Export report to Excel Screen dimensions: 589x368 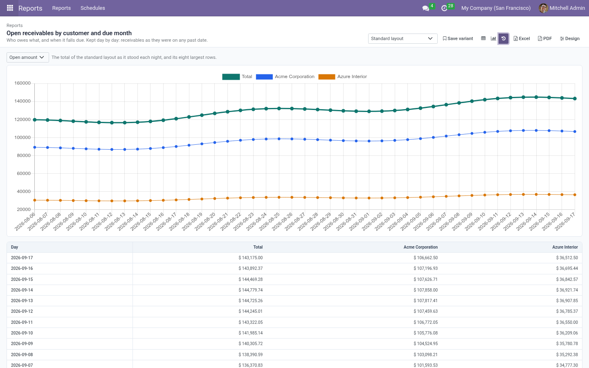(522, 38)
